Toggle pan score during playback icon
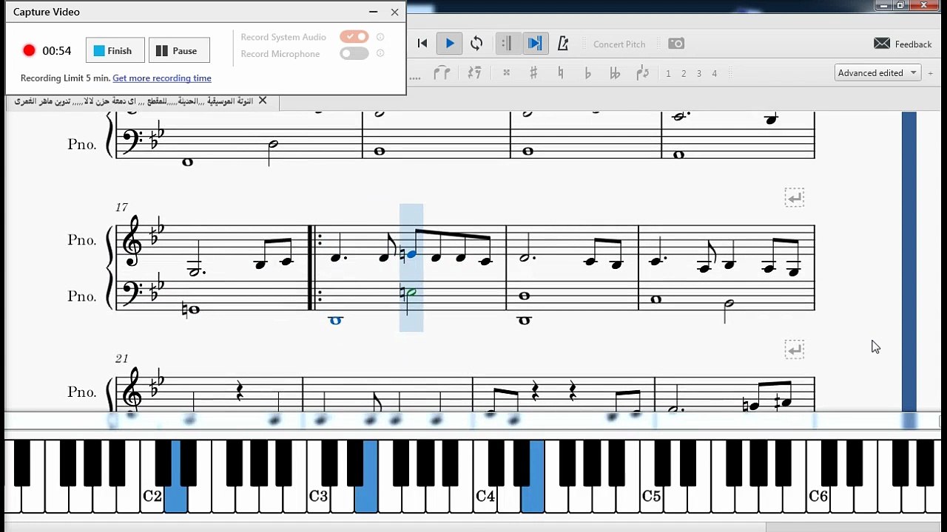The image size is (947, 532). 535,44
